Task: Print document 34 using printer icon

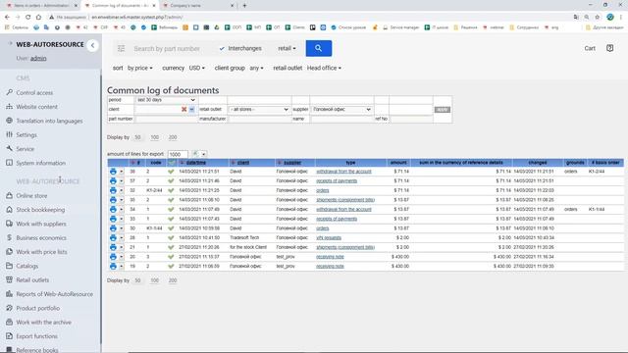Action: [x=113, y=209]
